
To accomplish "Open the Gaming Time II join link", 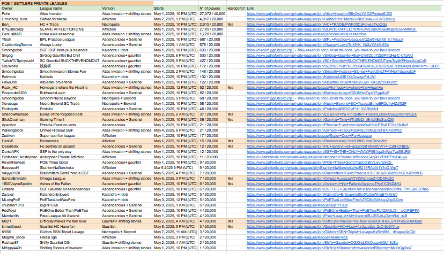I will [320, 120].
